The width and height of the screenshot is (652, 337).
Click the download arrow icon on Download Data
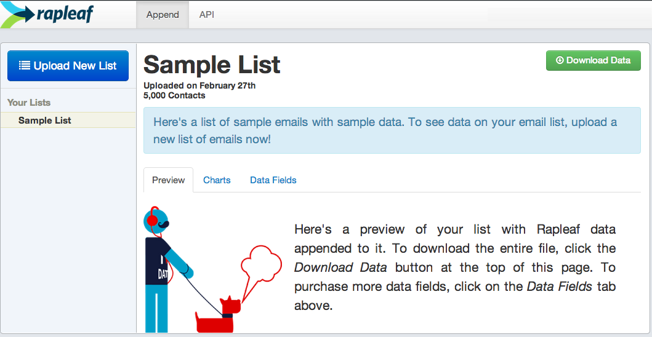pos(560,60)
